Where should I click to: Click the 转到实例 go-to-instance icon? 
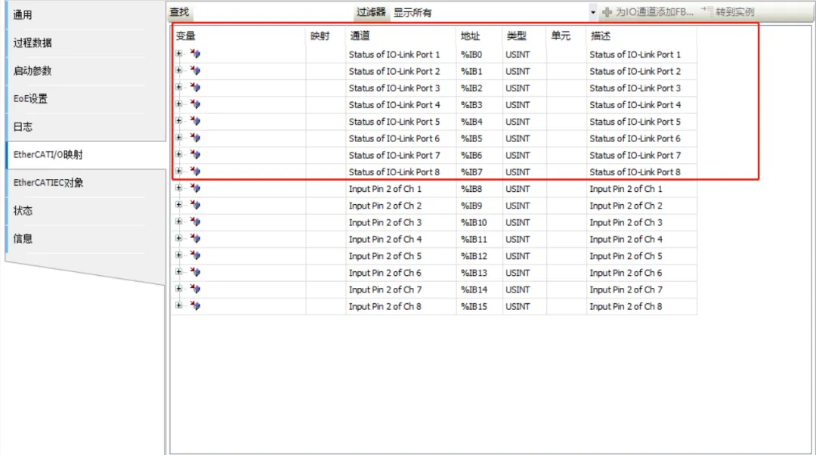pyautogui.click(x=707, y=12)
